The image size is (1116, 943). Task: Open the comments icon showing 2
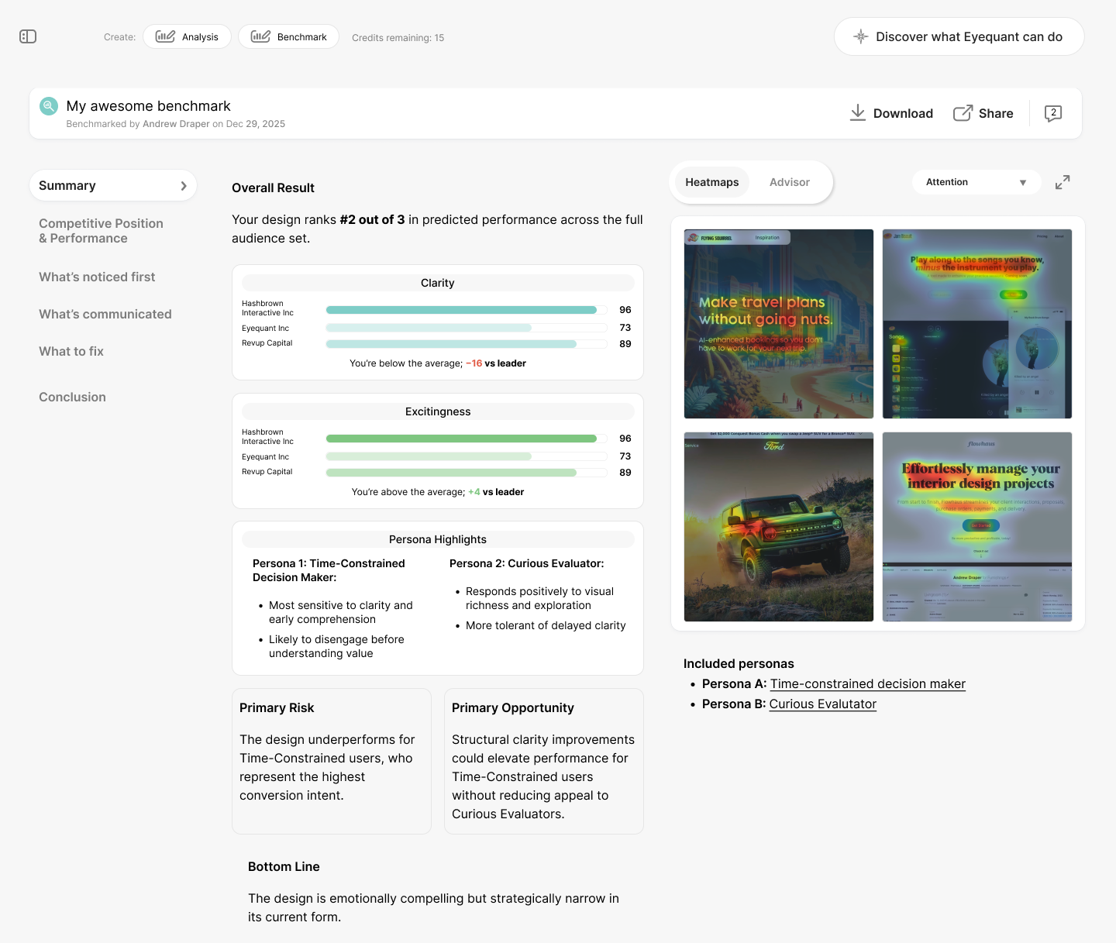tap(1053, 113)
